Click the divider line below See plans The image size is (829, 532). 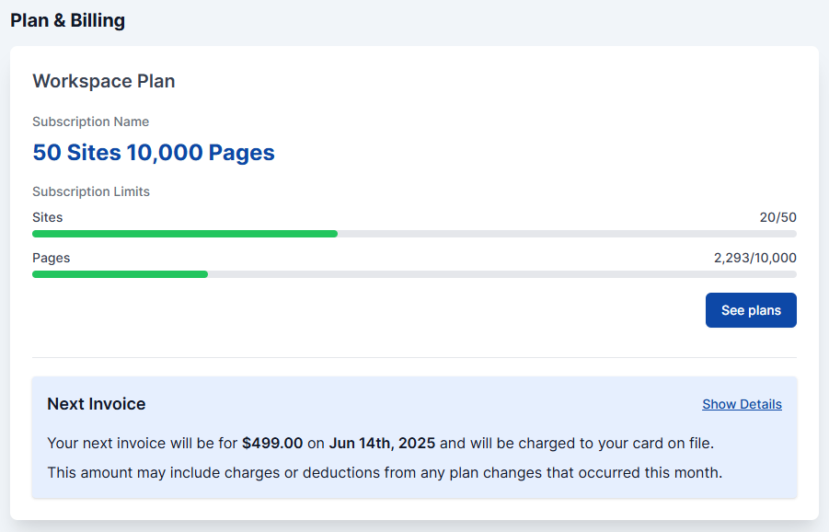414,357
